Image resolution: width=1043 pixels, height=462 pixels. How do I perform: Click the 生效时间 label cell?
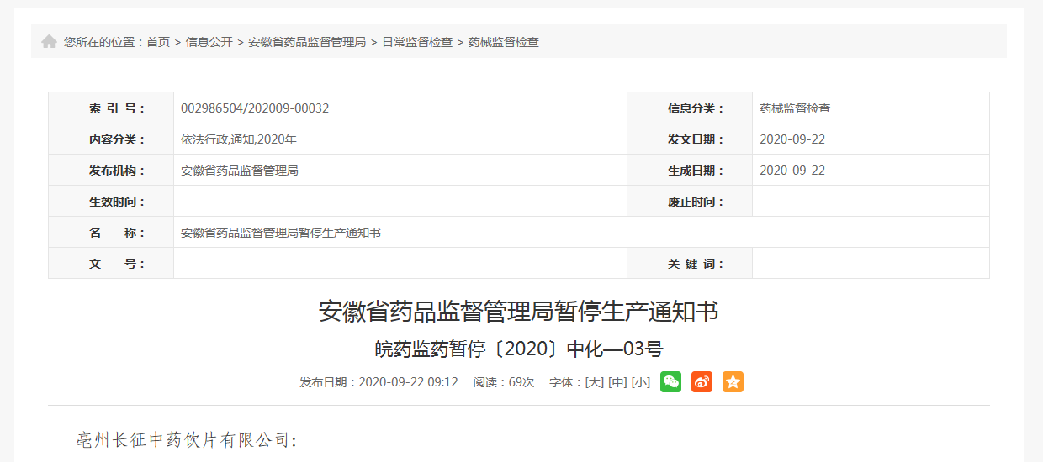111,202
